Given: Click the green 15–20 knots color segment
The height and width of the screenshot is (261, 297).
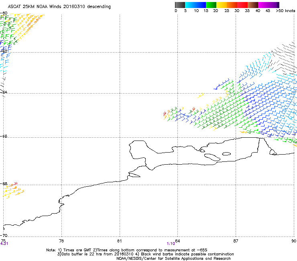Looking at the screenshot, I should click(x=211, y=5).
